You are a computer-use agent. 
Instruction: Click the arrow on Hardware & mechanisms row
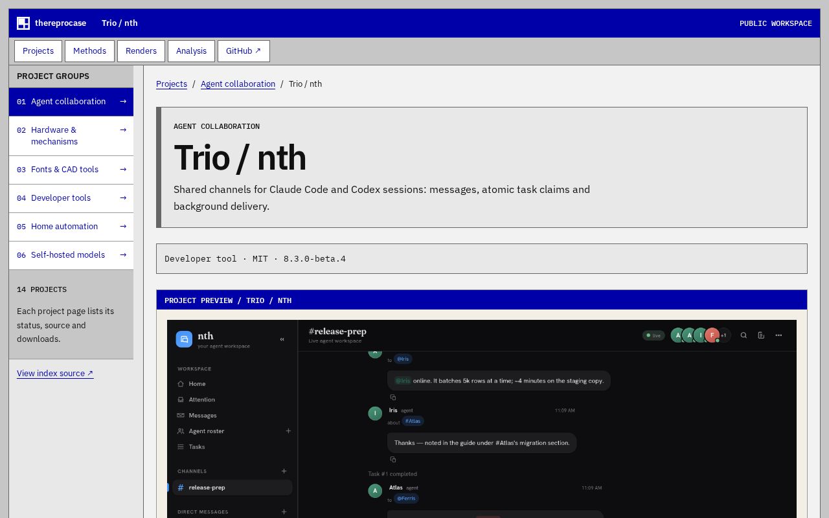point(123,129)
